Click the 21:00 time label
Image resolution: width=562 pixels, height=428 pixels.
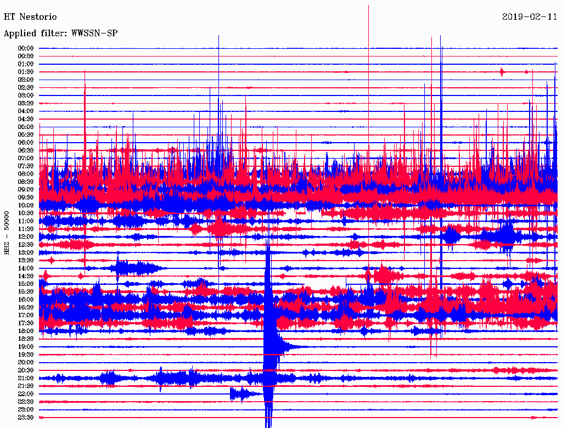(x=26, y=379)
